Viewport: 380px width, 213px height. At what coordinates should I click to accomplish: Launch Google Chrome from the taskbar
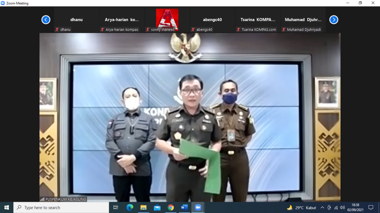click(171, 208)
